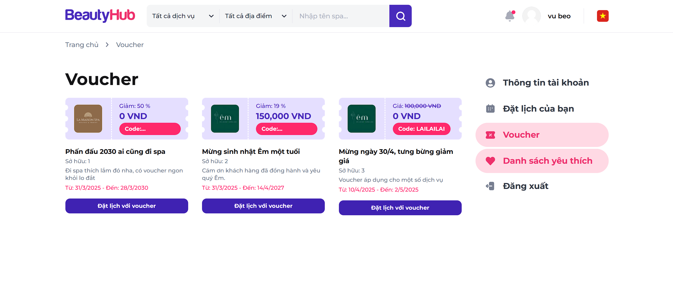This screenshot has height=308, width=673.
Task: Click the La Maison Spa logo thumbnail
Action: point(88,119)
